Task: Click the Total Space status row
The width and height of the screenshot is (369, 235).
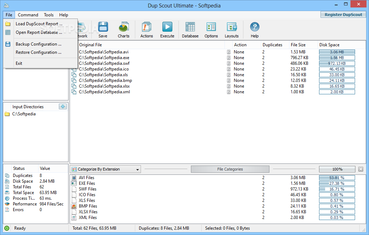Action: pos(36,193)
